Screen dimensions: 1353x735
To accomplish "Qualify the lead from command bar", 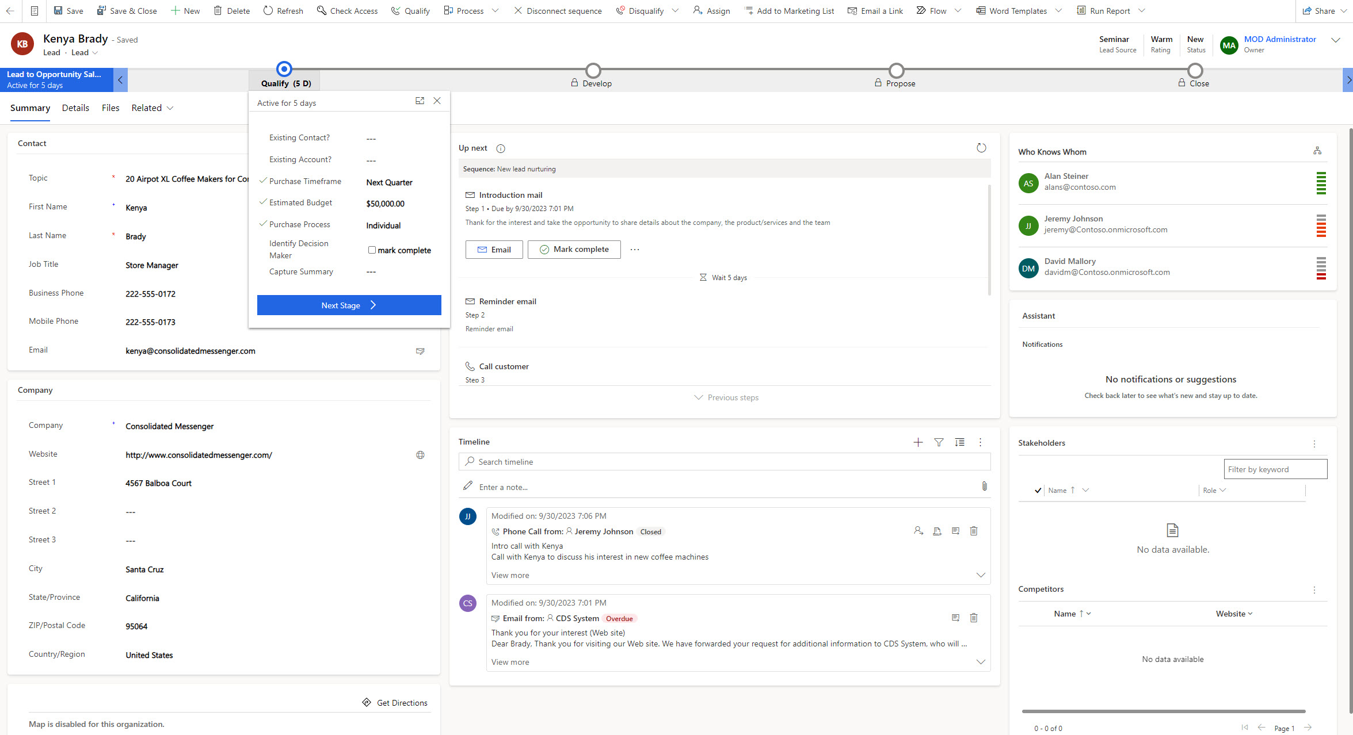I will tap(410, 11).
